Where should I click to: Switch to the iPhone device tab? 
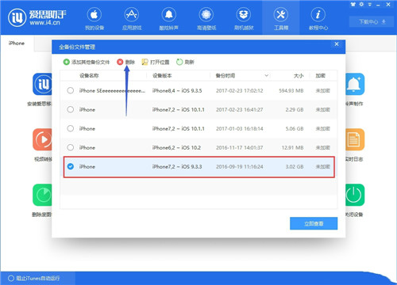click(17, 43)
